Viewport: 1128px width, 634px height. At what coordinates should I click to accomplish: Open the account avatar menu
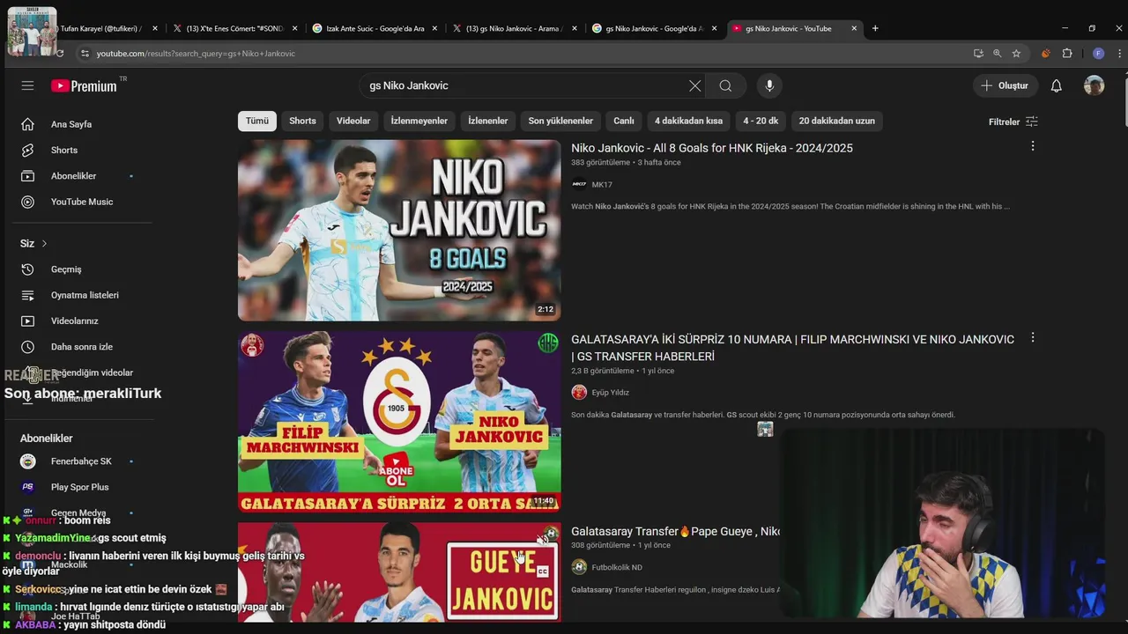tap(1094, 85)
